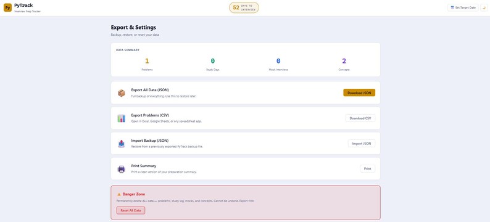Click the bar chart icon for CSV export

121,118
